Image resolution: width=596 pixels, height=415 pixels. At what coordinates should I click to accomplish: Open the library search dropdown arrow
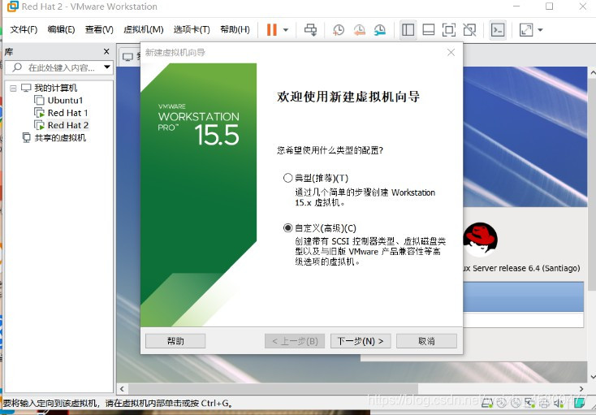coord(107,67)
